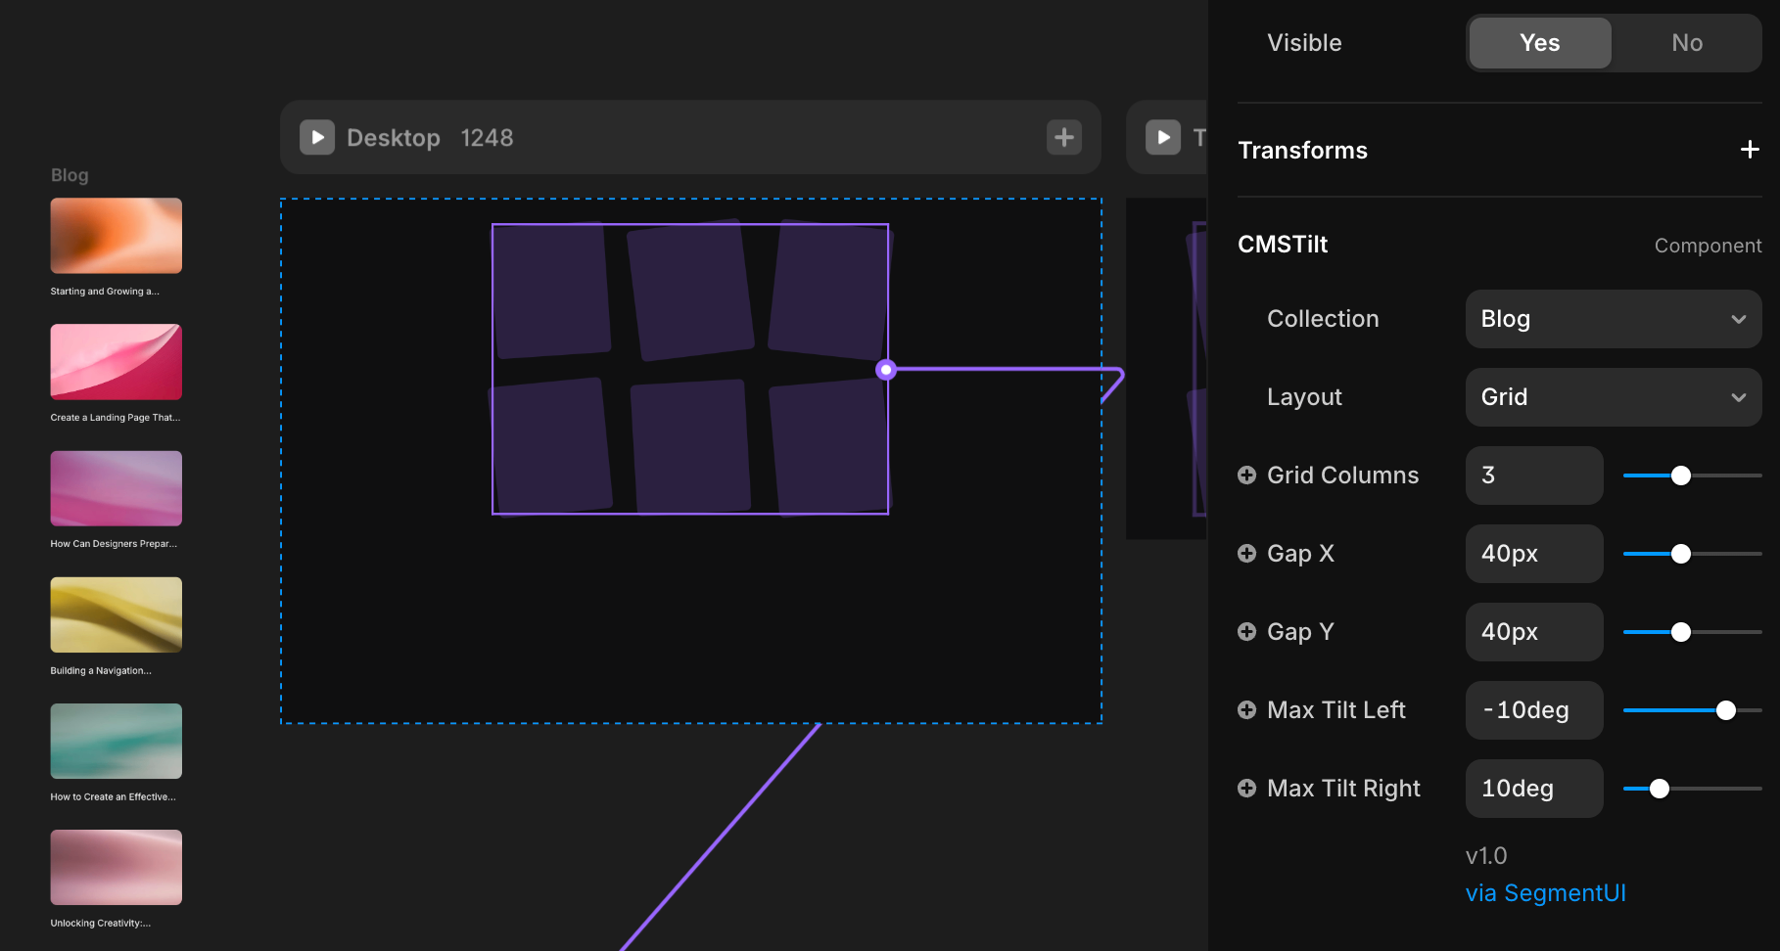1780x951 pixels.
Task: Open the via SegmentUI link
Action: 1545,893
